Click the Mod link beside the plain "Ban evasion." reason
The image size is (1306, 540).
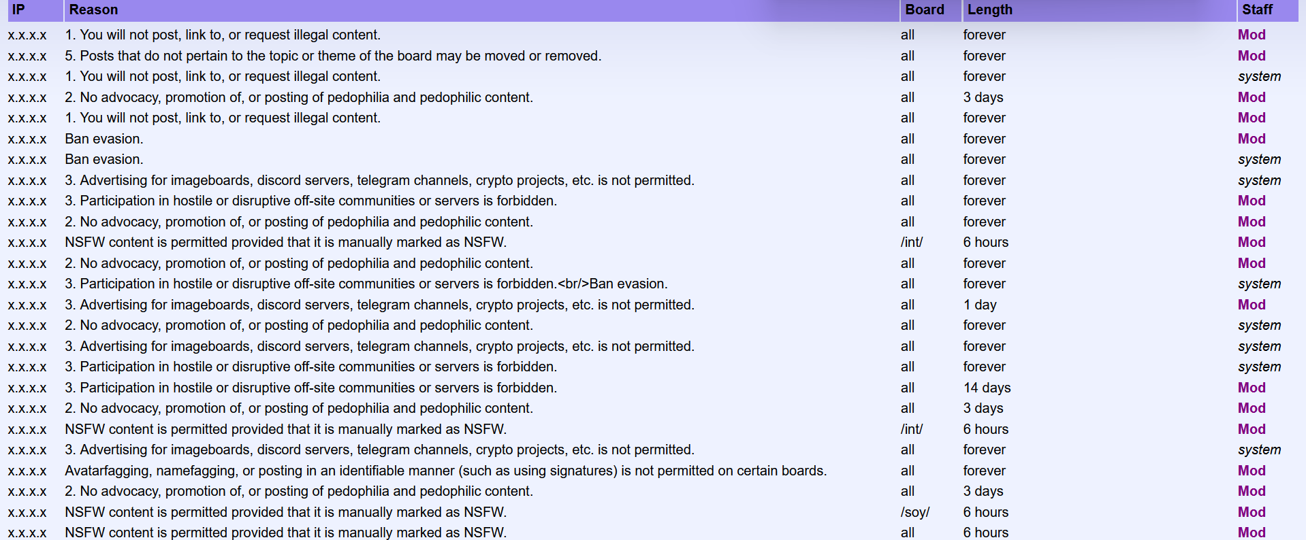(x=1251, y=139)
